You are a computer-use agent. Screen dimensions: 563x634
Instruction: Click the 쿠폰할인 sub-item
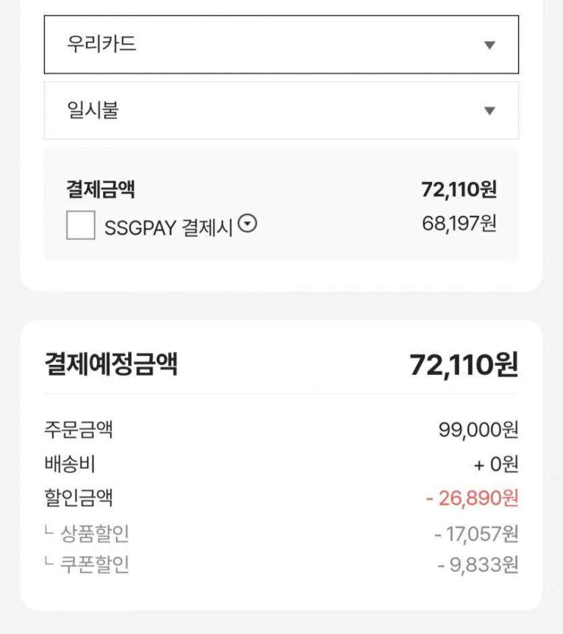94,565
